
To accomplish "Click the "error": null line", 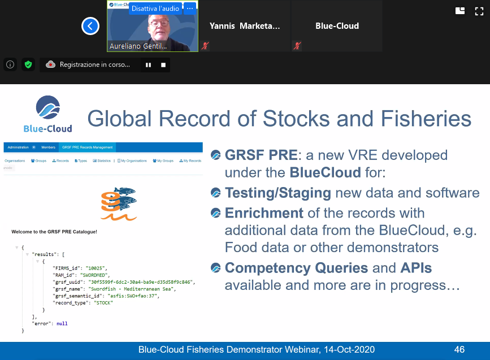I will point(50,323).
